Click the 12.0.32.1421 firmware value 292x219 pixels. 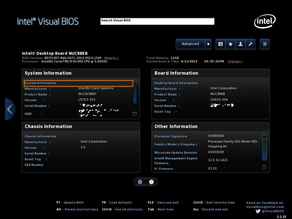click(x=218, y=160)
